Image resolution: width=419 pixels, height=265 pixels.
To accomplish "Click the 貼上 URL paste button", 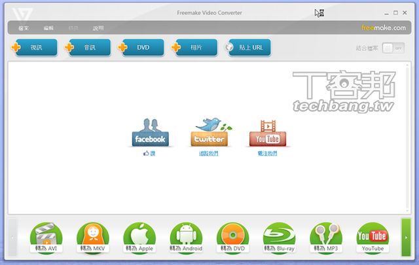I will [x=248, y=48].
